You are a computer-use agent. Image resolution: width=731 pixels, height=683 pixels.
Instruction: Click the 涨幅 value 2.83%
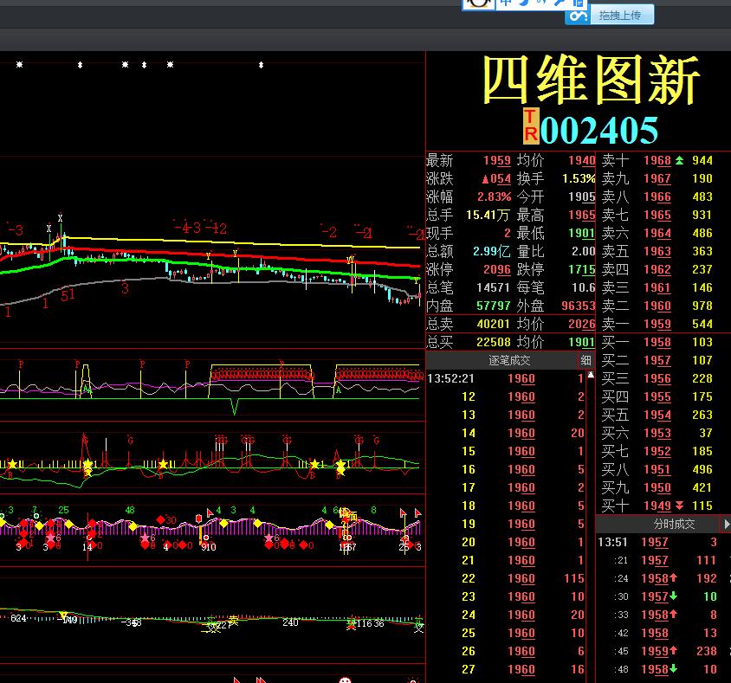[x=495, y=197]
